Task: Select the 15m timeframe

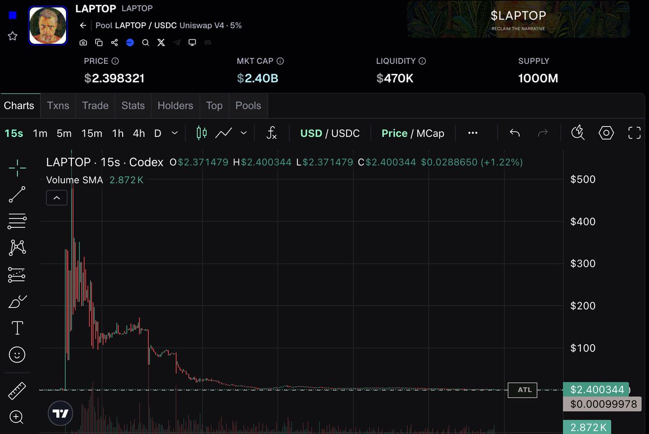Action: coord(91,133)
